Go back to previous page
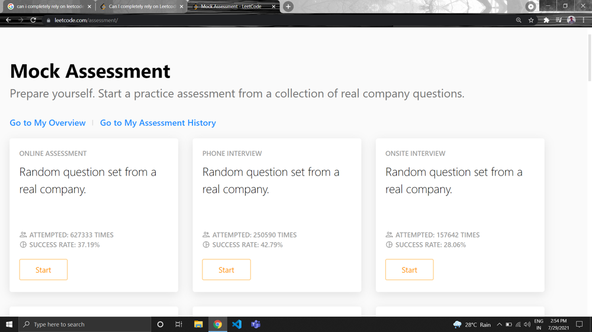The image size is (592, 332). 8,20
